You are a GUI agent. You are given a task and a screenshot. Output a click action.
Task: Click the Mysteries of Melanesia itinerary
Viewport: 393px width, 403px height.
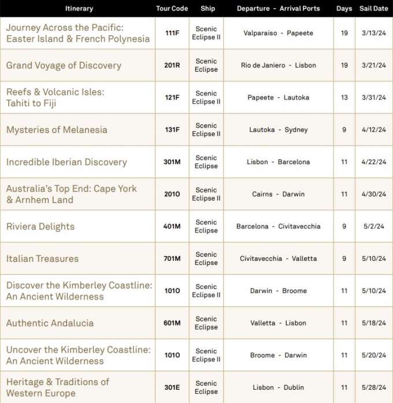point(57,130)
